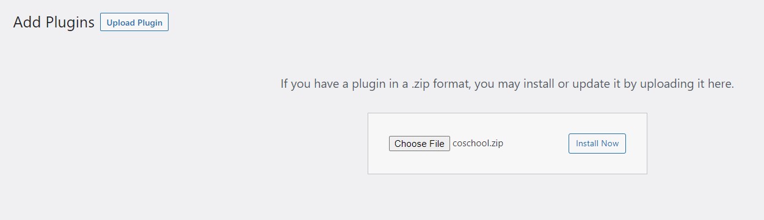Click the gap between coschool.zip and Install Now
Image resolution: width=764 pixels, height=220 pixels.
coord(536,144)
